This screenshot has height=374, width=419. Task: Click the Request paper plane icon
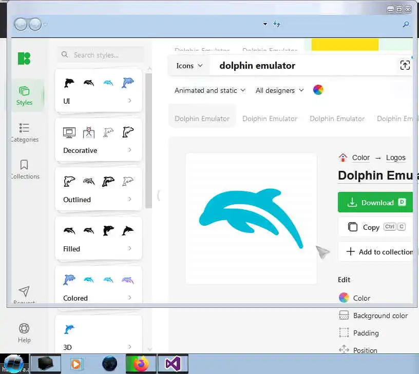click(24, 291)
